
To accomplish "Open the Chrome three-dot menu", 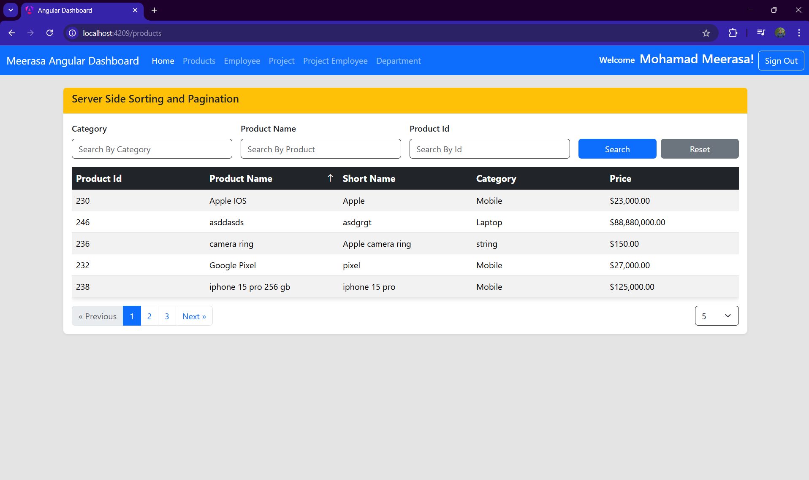I will 799,33.
